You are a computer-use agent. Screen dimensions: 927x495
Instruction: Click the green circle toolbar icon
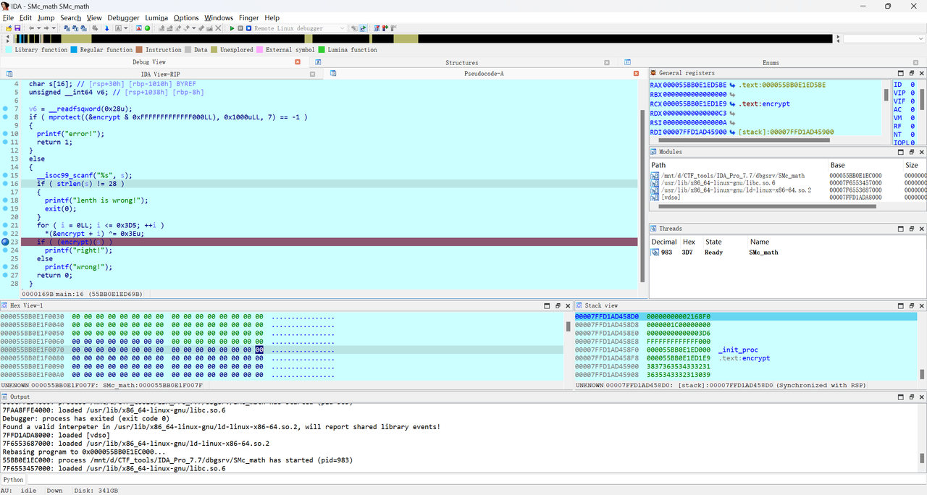pyautogui.click(x=148, y=28)
